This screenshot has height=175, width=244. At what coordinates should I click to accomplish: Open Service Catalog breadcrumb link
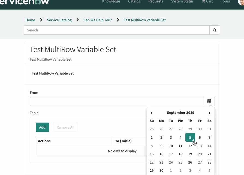tap(59, 20)
